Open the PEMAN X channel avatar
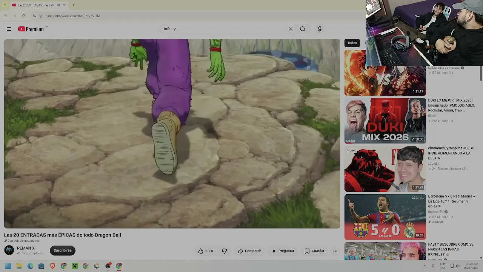483x272 pixels. pyautogui.click(x=9, y=250)
